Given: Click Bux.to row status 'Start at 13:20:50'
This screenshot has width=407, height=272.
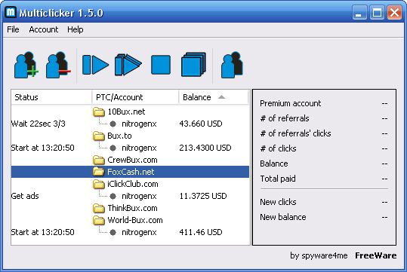Looking at the screenshot, I should click(42, 148).
